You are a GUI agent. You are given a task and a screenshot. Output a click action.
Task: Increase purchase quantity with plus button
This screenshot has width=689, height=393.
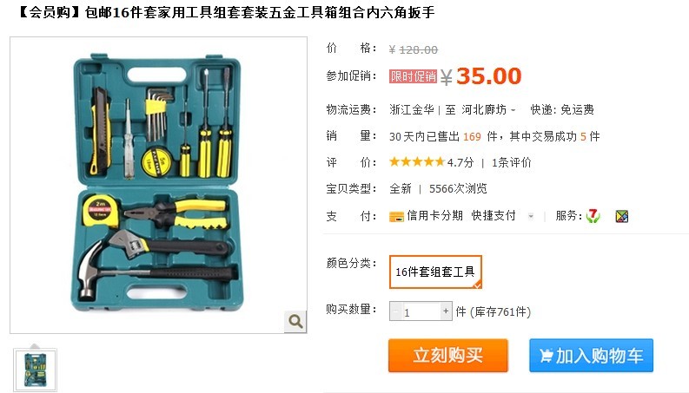click(x=446, y=311)
